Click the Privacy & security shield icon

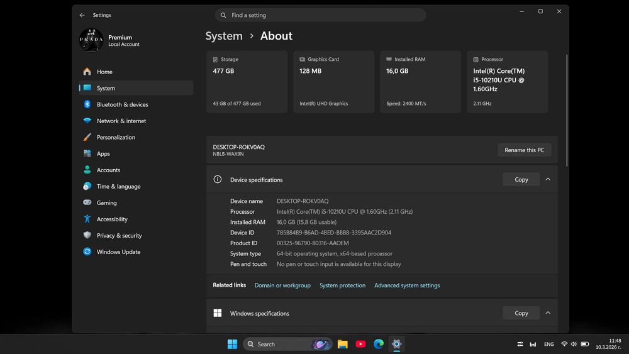[x=87, y=235]
